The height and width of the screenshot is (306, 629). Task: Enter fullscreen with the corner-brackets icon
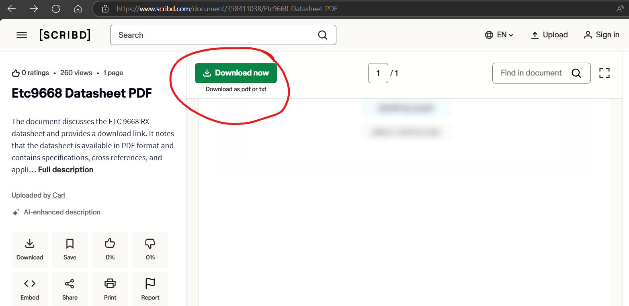pos(604,73)
